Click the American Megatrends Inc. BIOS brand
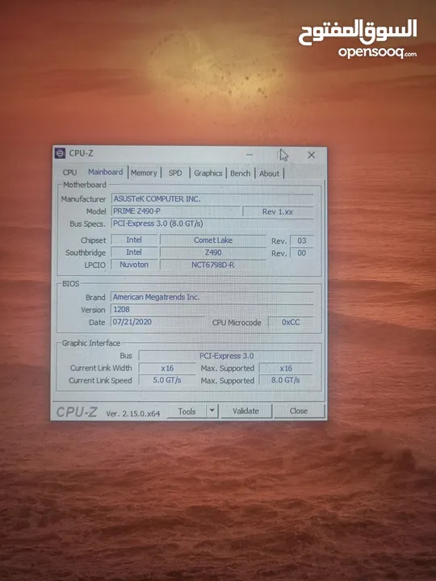This screenshot has height=581, width=436. tap(212, 297)
